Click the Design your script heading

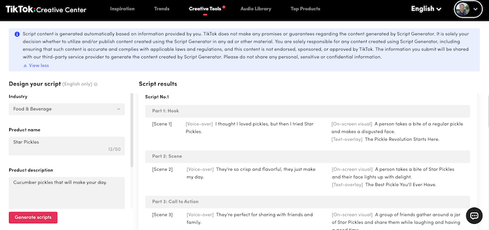35,84
